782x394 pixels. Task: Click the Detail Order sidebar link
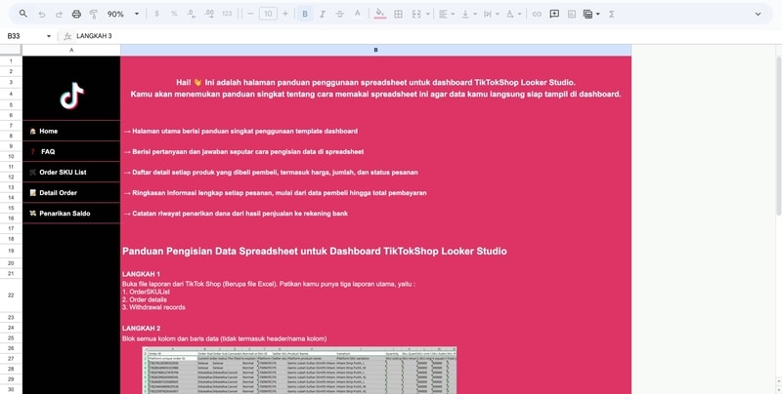point(58,192)
